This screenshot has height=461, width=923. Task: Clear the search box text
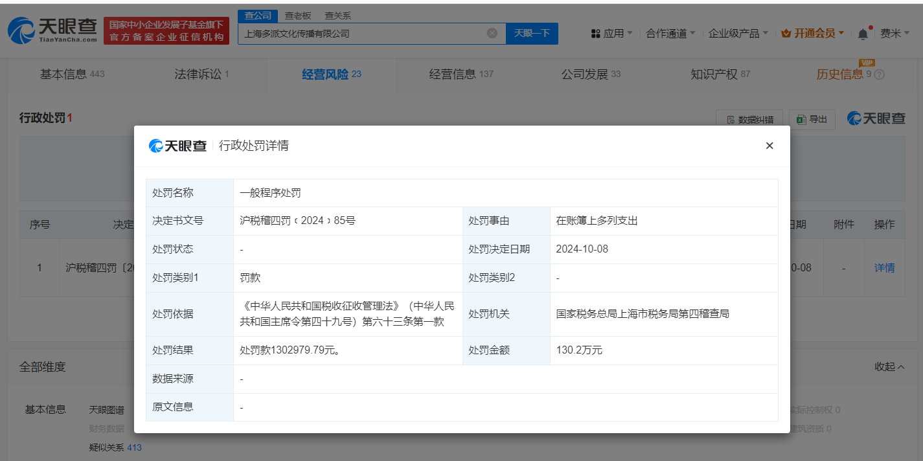coord(492,33)
